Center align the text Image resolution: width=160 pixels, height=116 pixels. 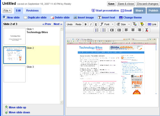(133, 30)
